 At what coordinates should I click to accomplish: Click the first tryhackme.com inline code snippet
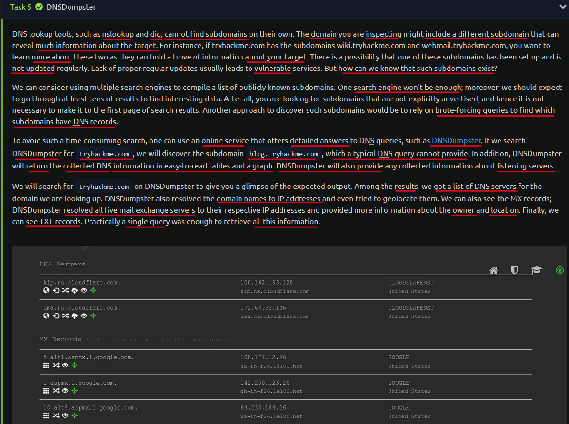(x=104, y=154)
